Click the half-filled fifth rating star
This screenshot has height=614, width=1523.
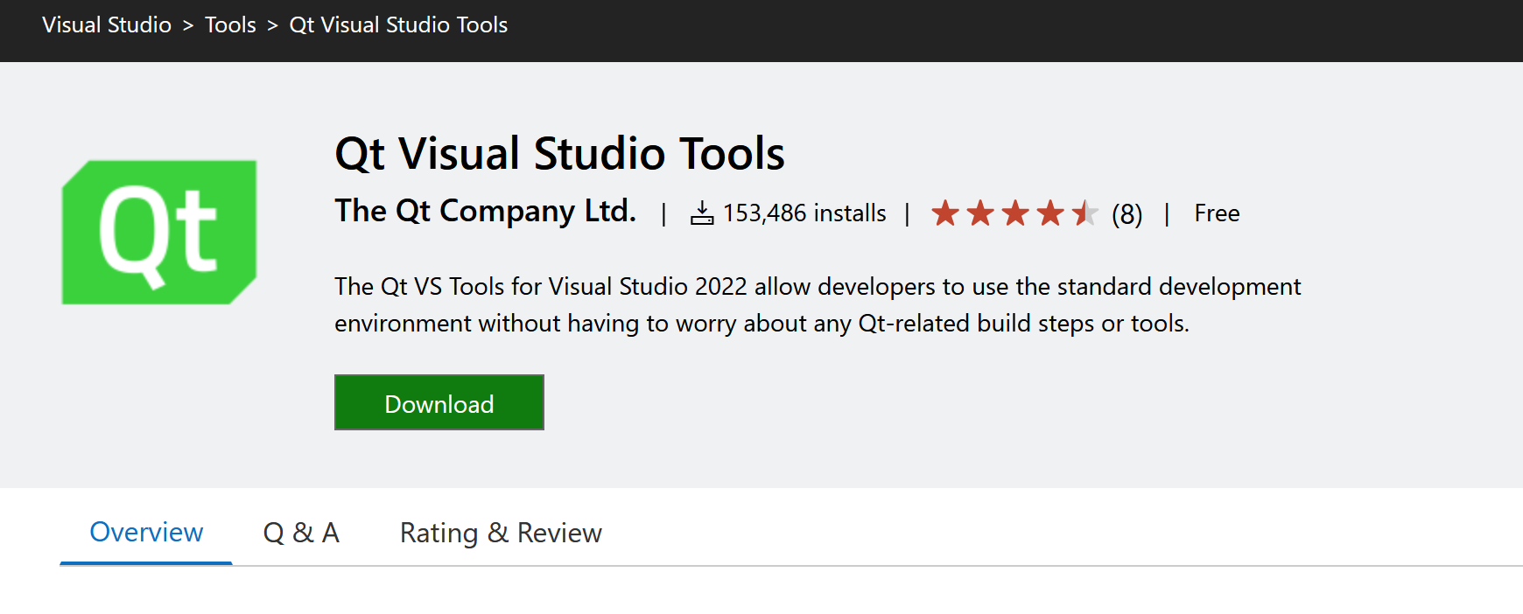(x=1085, y=213)
